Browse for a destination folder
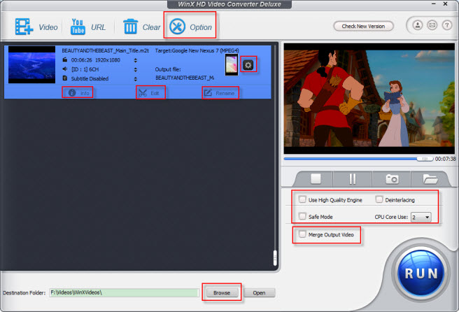The height and width of the screenshot is (312, 459). point(222,292)
